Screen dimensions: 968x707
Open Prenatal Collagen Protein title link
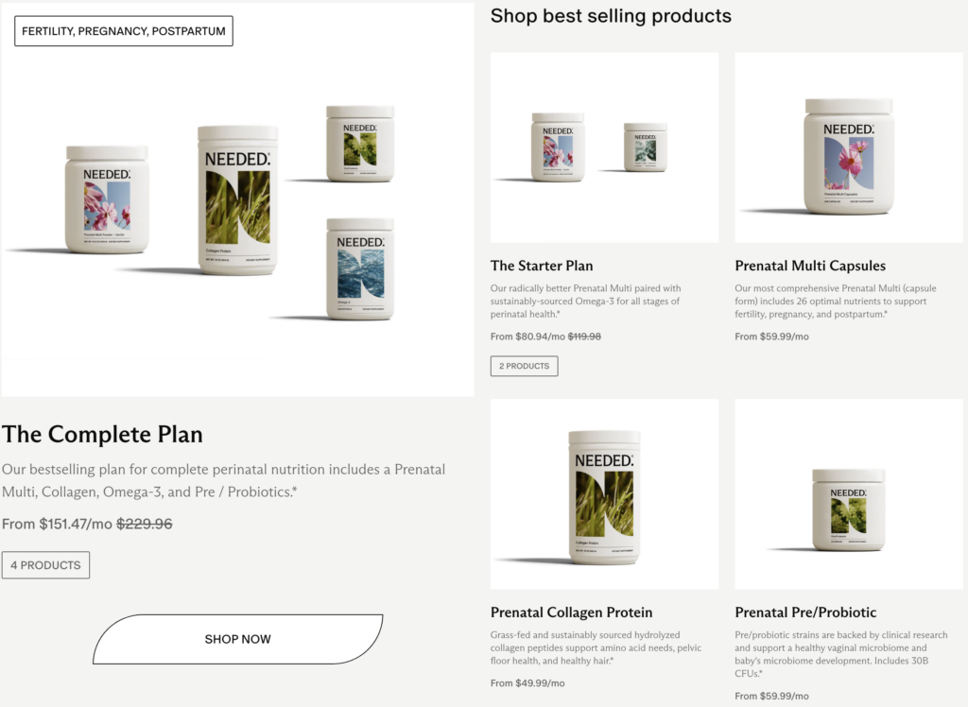click(x=571, y=612)
